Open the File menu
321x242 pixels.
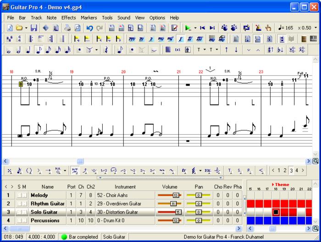(x=11, y=18)
